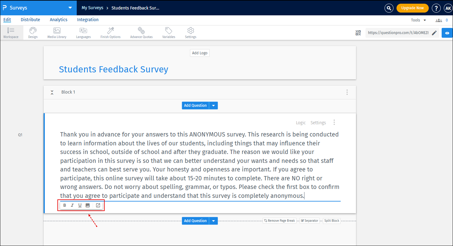
Task: Toggle italic formatting for question text
Action: tap(72, 205)
